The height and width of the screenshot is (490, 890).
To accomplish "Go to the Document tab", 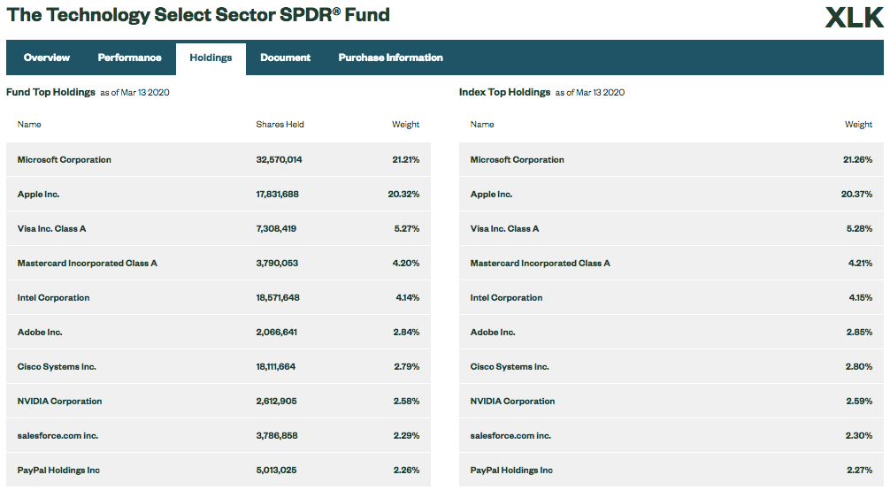I will point(285,57).
